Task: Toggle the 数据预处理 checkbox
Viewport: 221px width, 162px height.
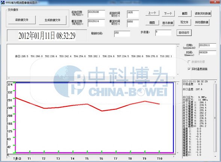Action: 189,62
